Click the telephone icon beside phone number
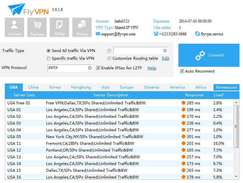The width and height of the screenshot is (243, 183). tap(156, 34)
